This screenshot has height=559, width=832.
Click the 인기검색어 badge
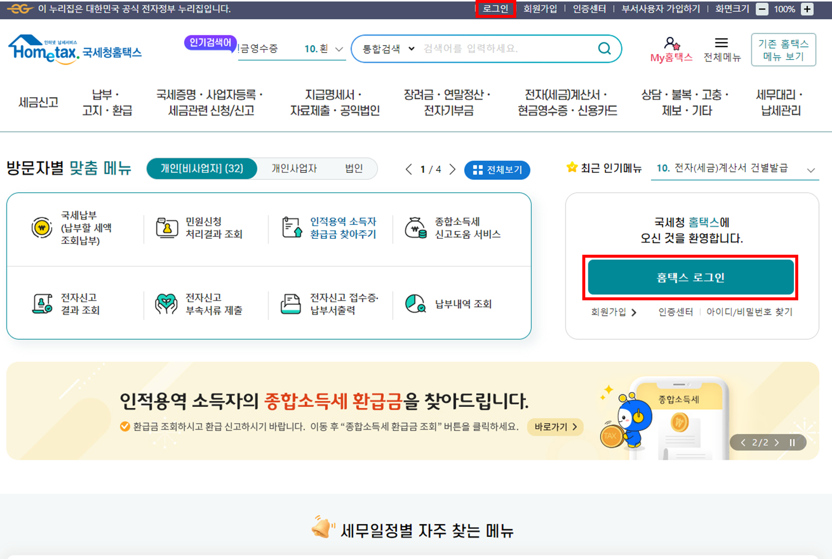tap(210, 43)
